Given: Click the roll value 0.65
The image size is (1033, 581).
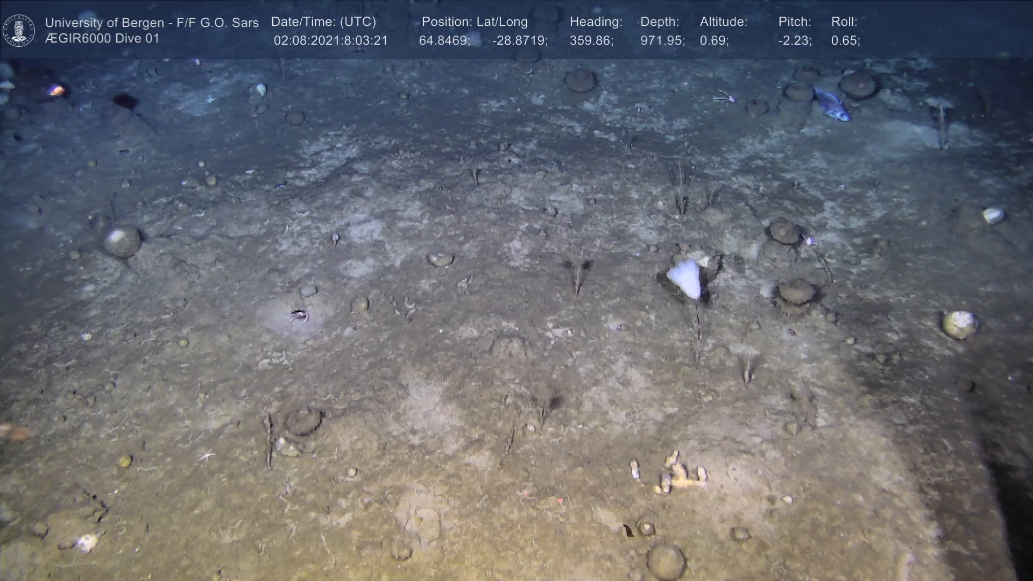Looking at the screenshot, I should 845,41.
